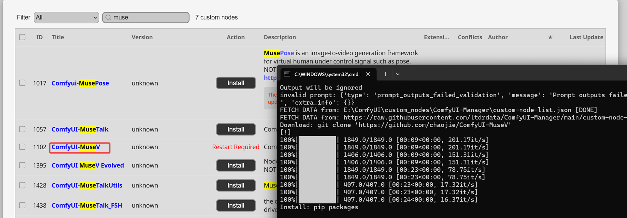
Task: Check the box for row 1102
Action: click(x=22, y=147)
